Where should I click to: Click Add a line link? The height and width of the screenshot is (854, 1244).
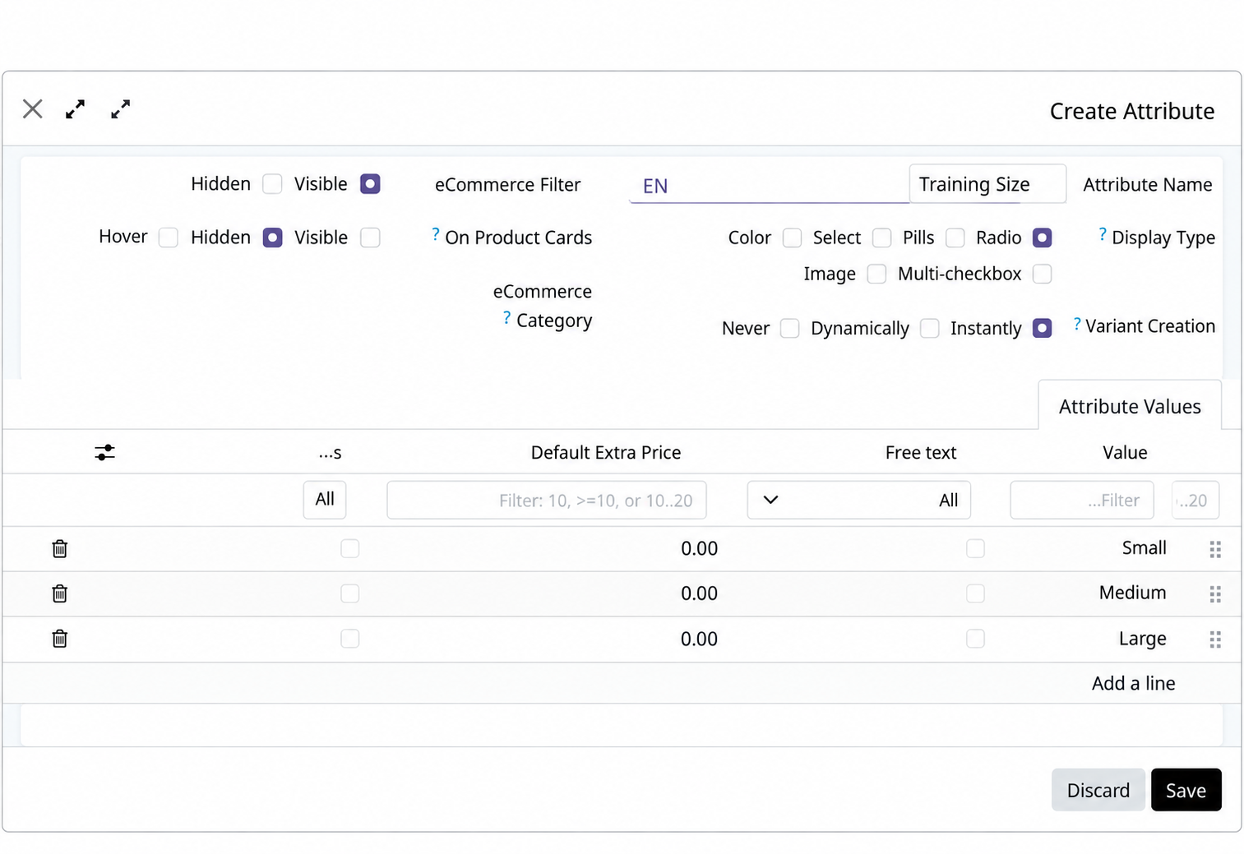[1133, 683]
